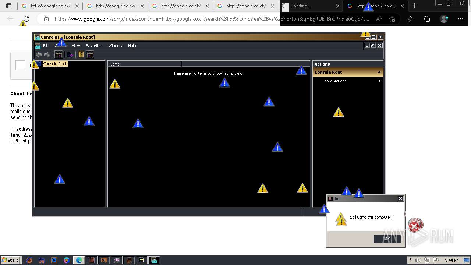Image resolution: width=471 pixels, height=265 pixels.
Task: Open Help via yellow question-mark toolbar icon
Action: pyautogui.click(x=81, y=55)
